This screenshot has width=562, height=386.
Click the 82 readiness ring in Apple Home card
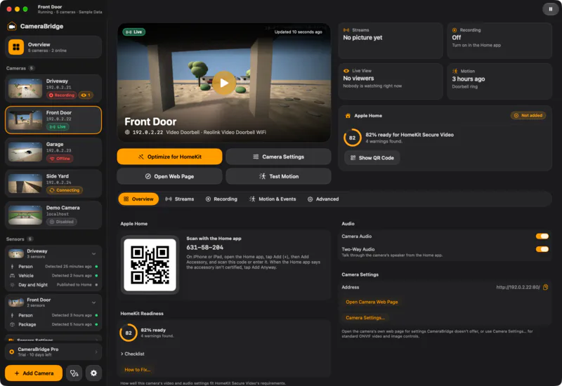pos(353,138)
